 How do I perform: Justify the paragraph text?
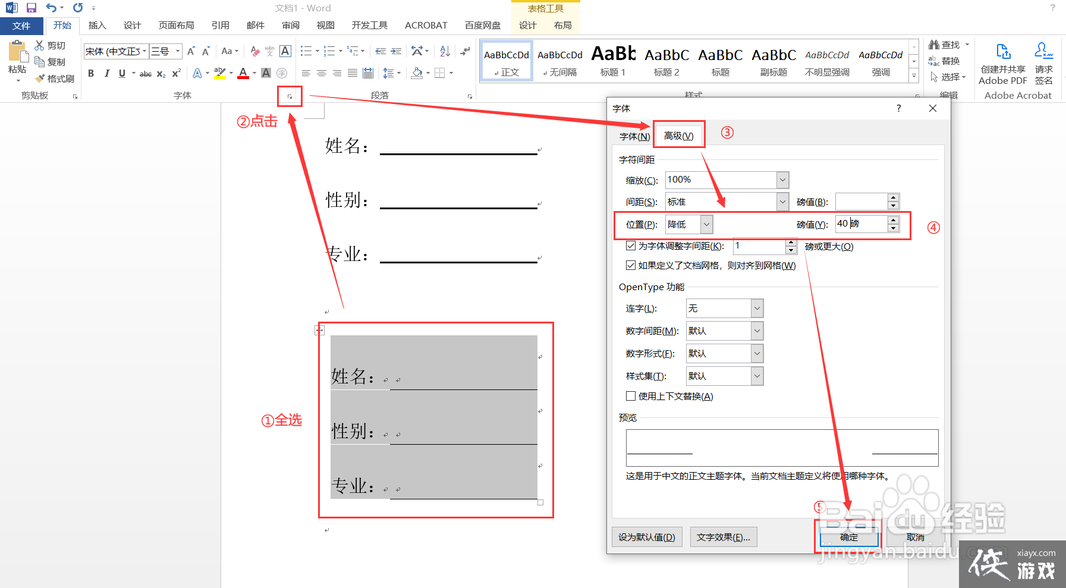point(353,73)
